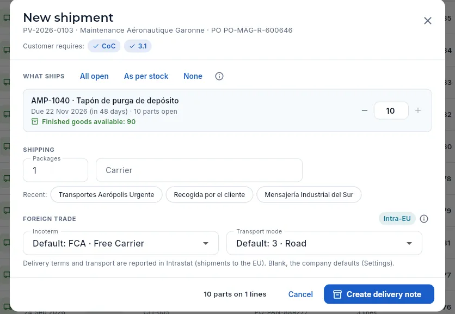Screen dimensions: 455x314
Task: Click AMP-1040 Tapón de purga line title
Action: click(x=105, y=101)
